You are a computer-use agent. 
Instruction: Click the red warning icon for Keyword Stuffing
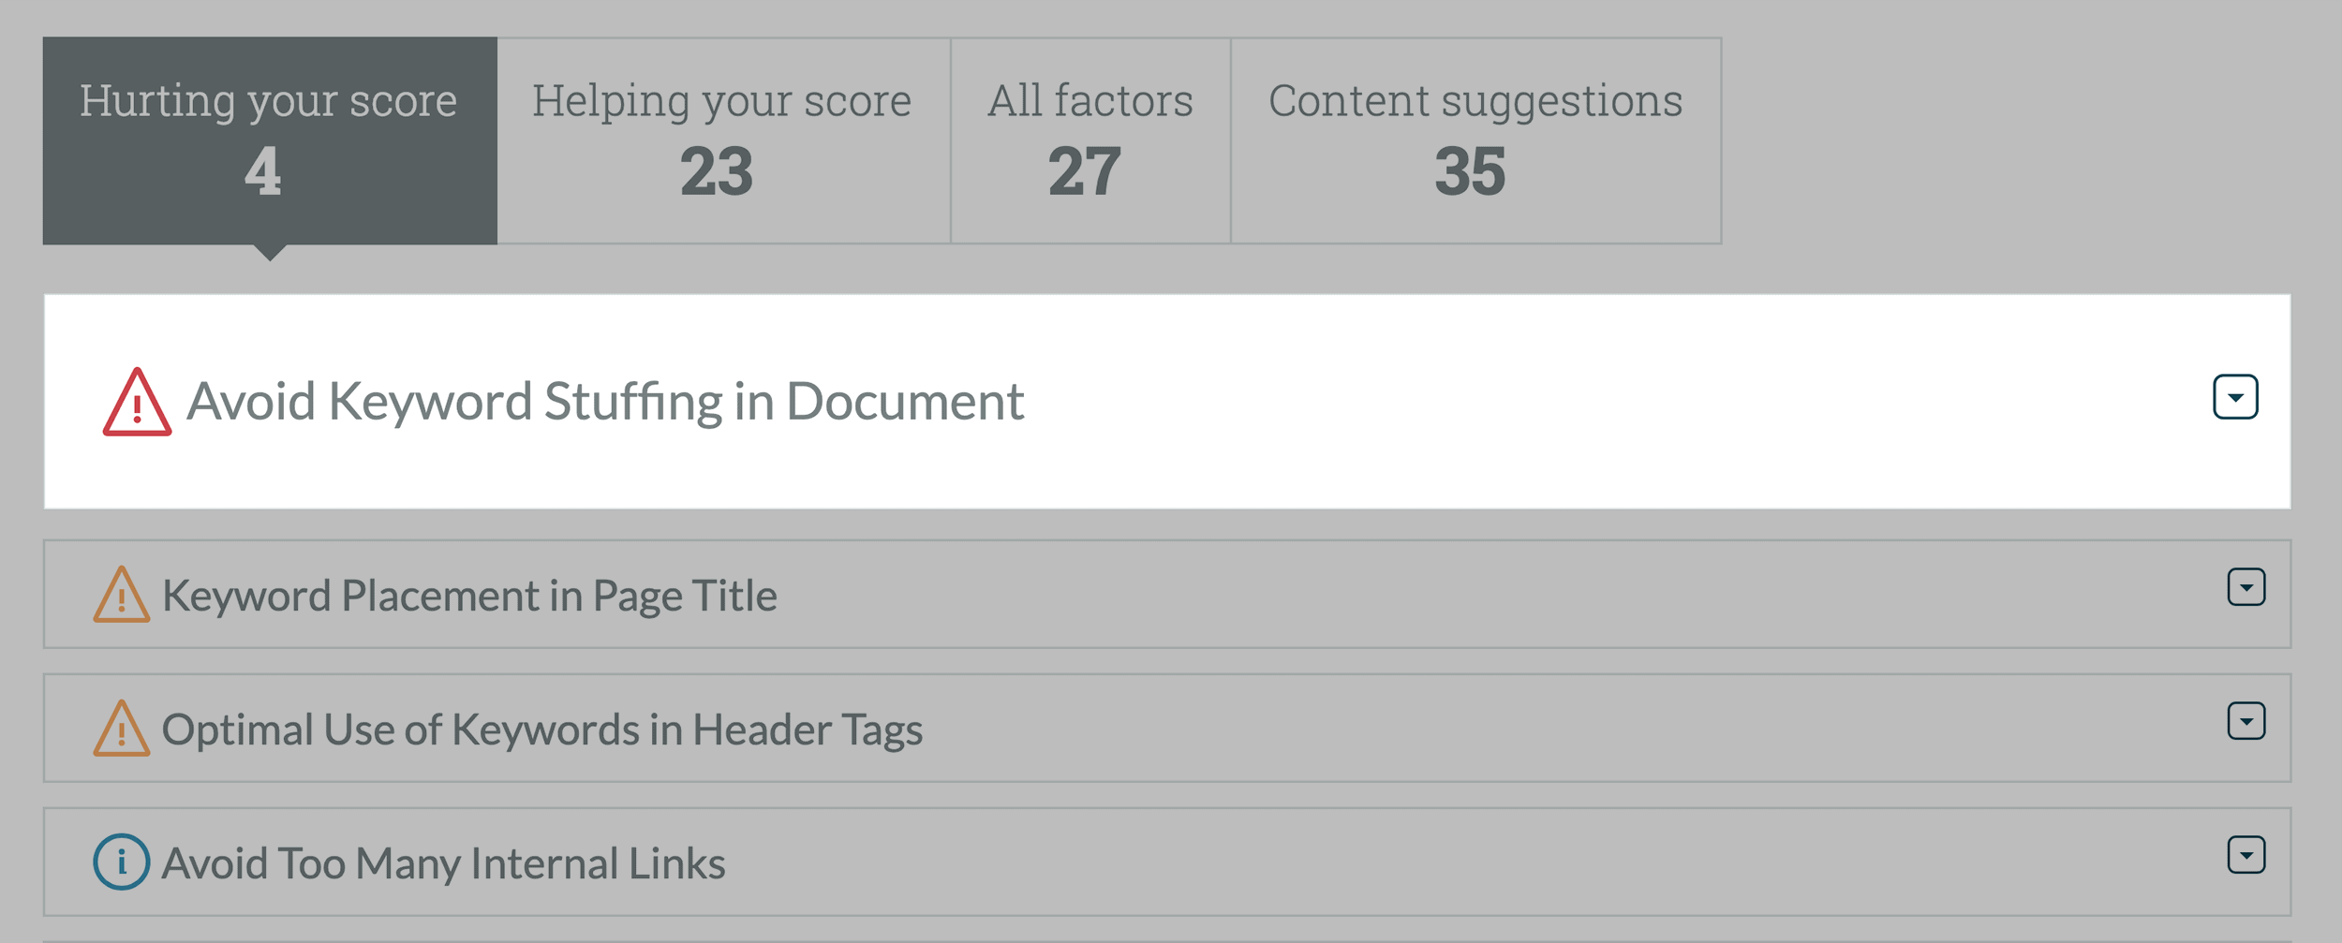click(x=137, y=402)
